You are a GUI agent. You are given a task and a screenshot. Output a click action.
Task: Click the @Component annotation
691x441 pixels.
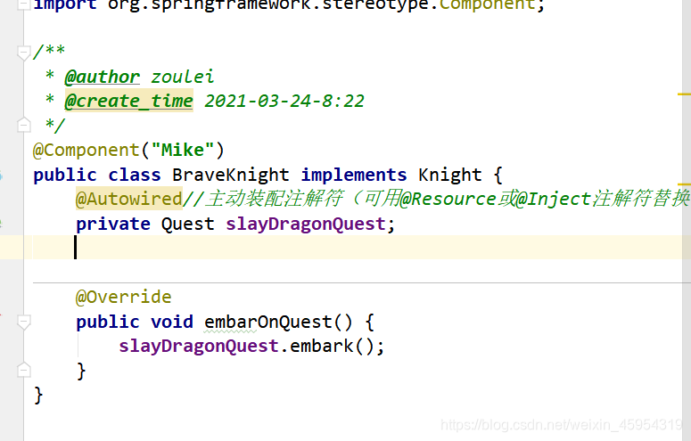[86, 151]
